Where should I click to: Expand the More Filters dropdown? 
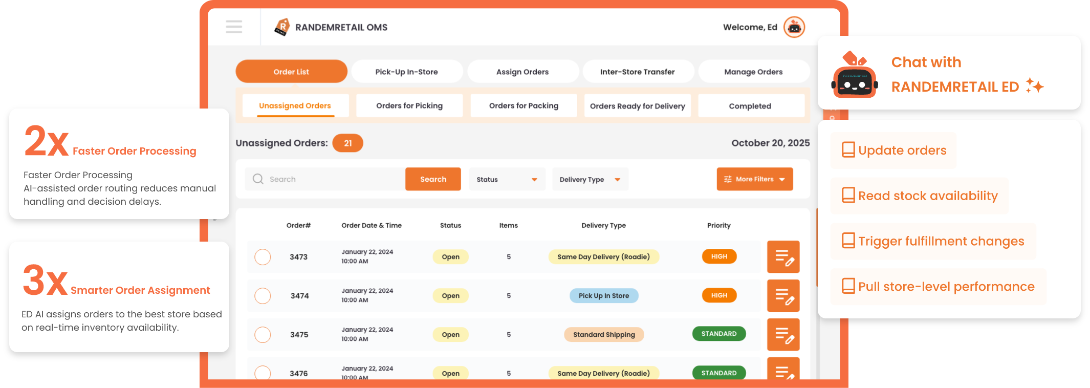click(754, 179)
